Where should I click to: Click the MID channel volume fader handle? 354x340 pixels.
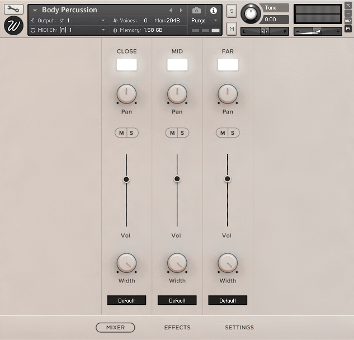177,179
